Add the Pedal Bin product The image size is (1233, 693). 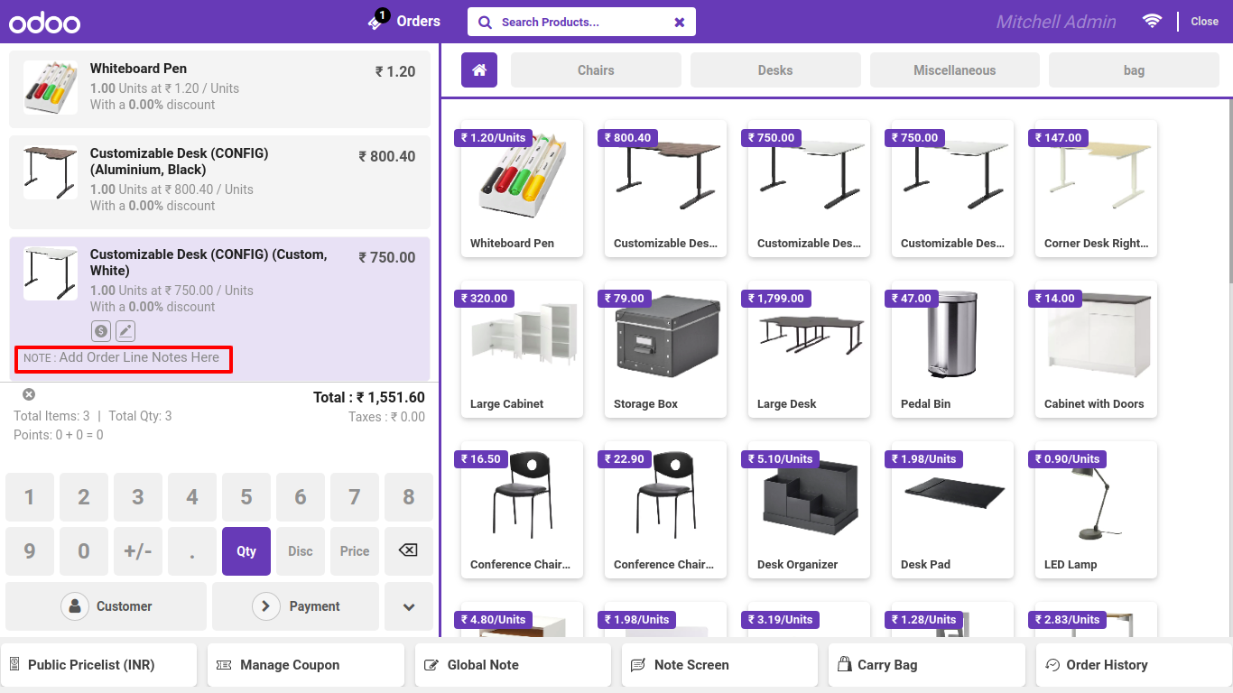tap(952, 349)
